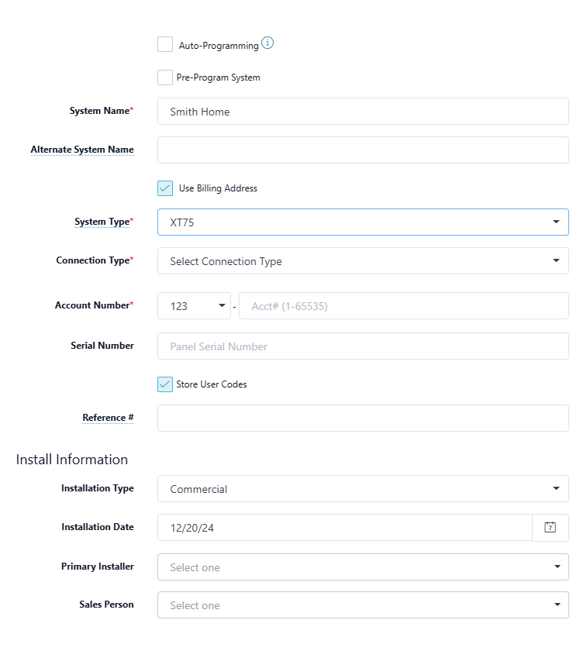The image size is (580, 658).
Task: Uncheck the Store User Codes option
Action: pos(165,384)
